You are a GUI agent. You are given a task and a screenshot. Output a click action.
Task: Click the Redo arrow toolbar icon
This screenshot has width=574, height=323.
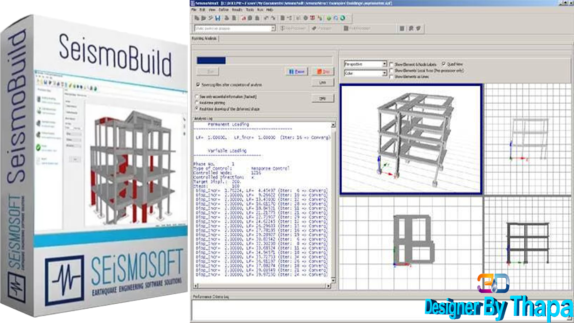coord(273,18)
